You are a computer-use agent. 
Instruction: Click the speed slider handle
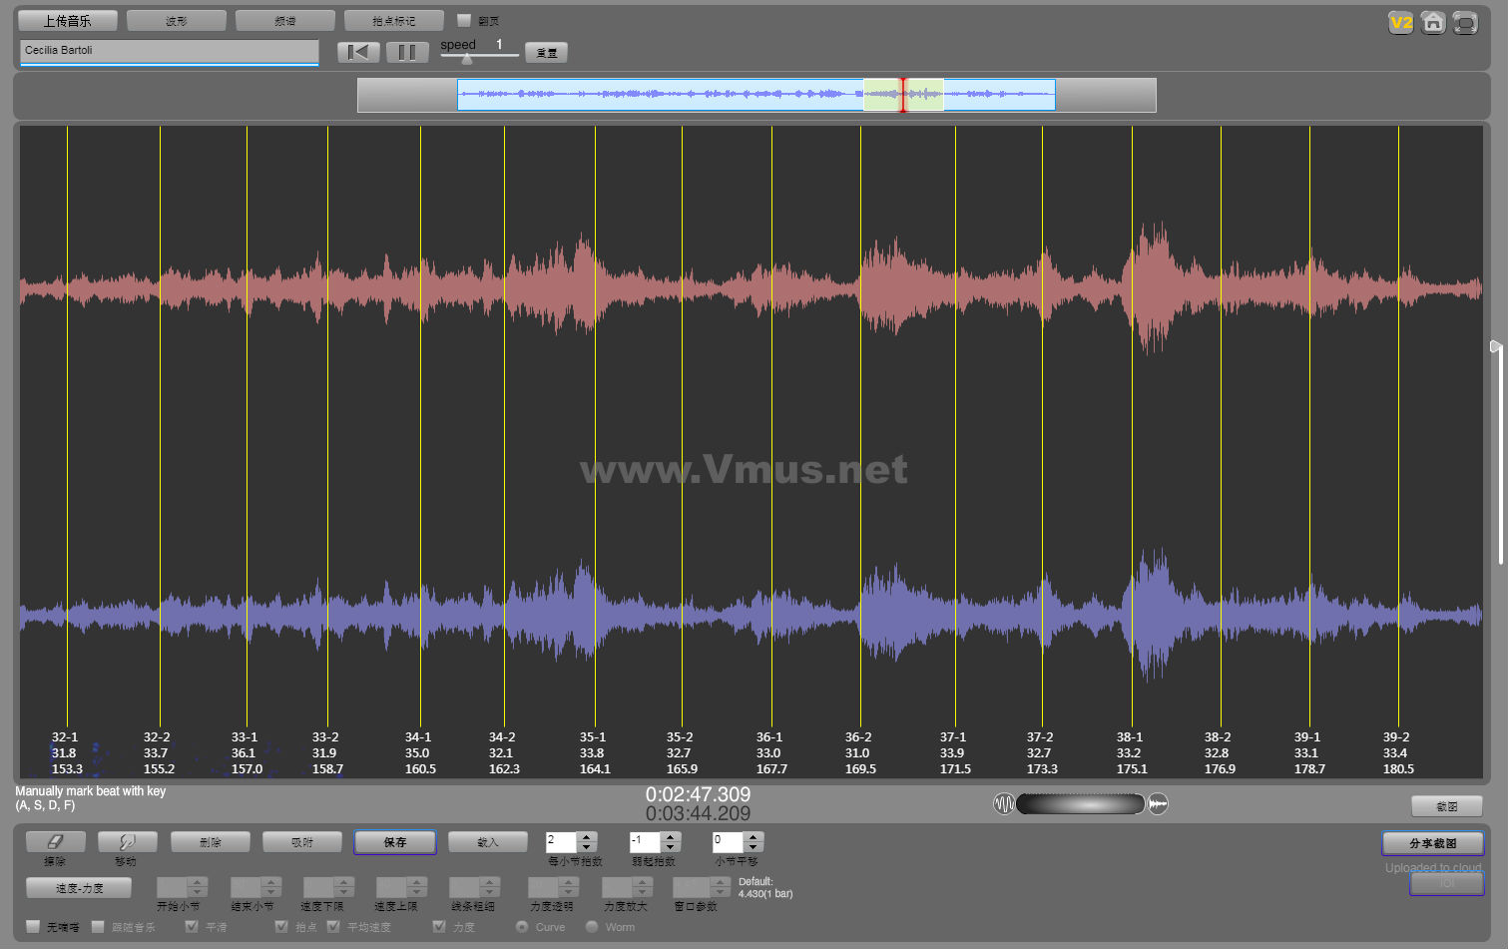pos(466,59)
